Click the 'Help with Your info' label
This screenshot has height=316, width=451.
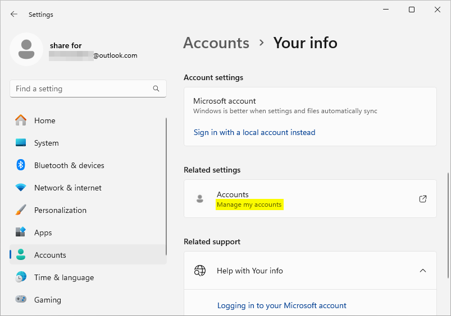[x=250, y=271]
